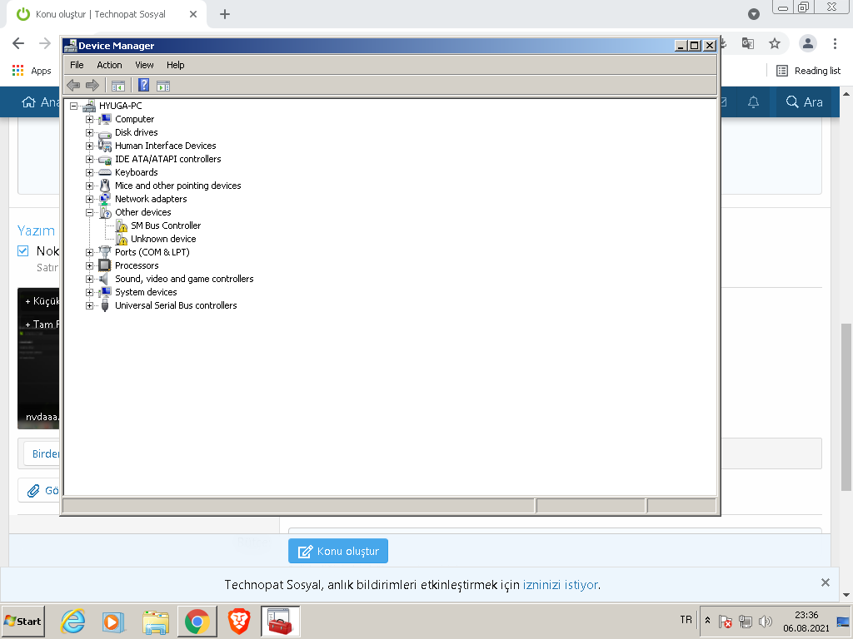853x639 pixels.
Task: Click the Processors chip icon
Action: tap(104, 265)
